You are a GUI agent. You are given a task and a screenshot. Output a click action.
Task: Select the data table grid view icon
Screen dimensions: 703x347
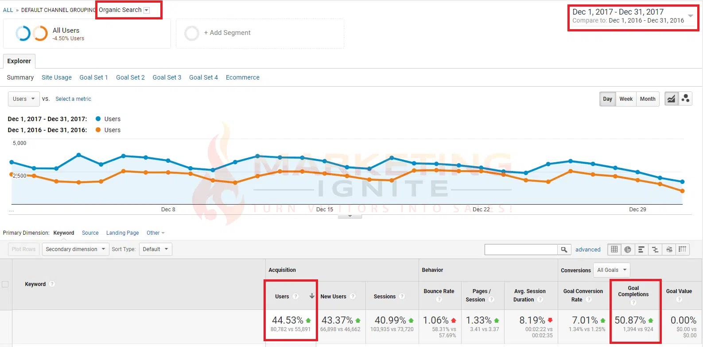[614, 250]
